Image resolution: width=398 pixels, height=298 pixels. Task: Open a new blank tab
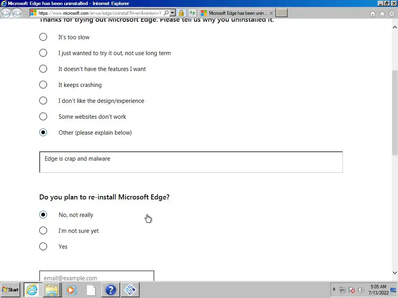click(281, 13)
